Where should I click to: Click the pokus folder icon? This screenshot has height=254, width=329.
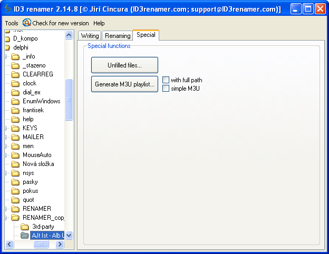[x=15, y=191]
